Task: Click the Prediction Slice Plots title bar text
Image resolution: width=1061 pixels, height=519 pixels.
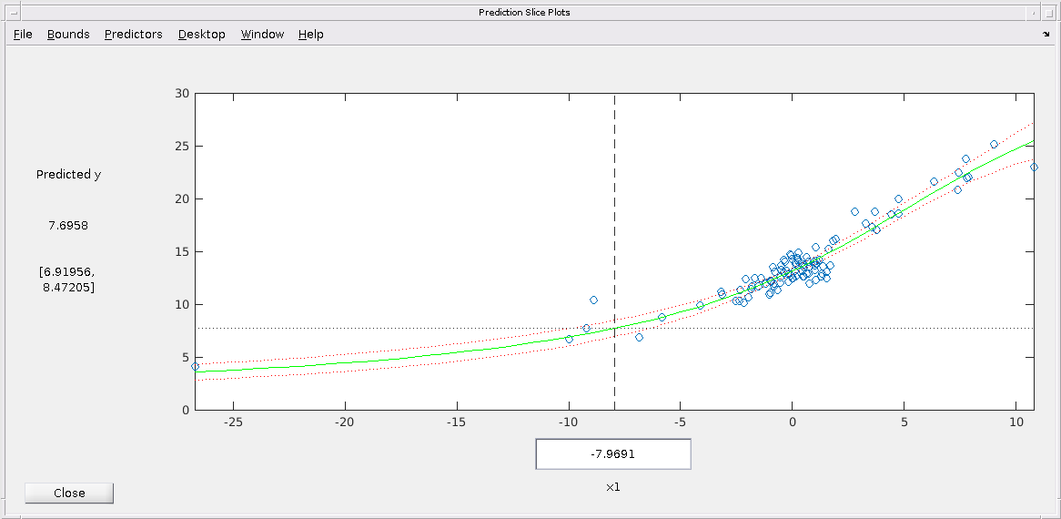Action: [524, 12]
